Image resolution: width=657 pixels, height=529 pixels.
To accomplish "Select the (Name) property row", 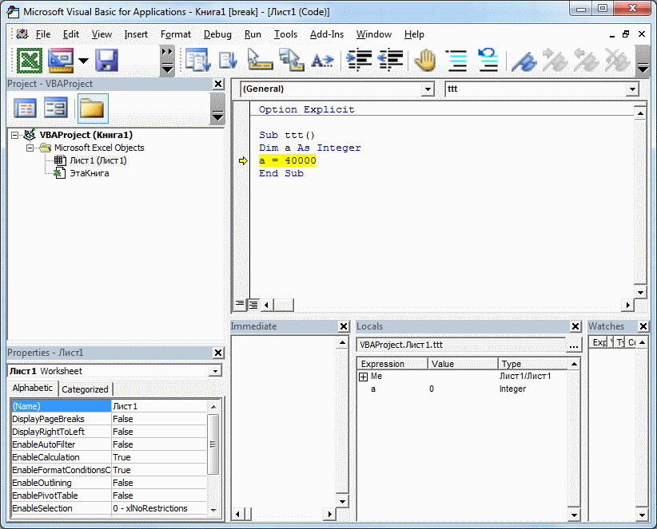I will [x=109, y=406].
